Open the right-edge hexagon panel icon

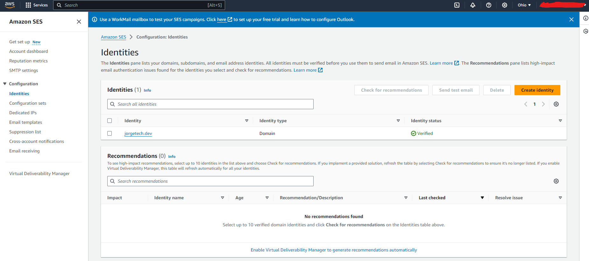click(585, 31)
